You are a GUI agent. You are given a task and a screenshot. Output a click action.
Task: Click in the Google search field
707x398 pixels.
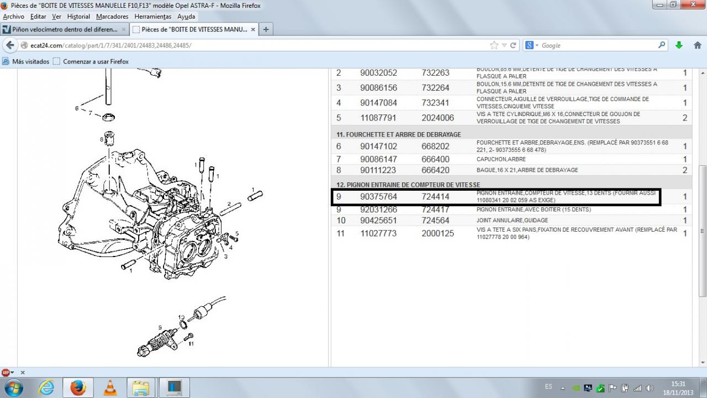point(597,45)
